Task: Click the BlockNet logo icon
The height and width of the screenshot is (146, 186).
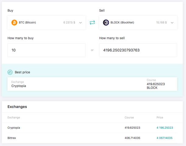Action: coord(106,23)
